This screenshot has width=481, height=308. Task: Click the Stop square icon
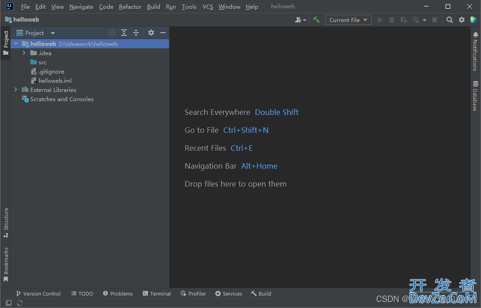pos(435,20)
